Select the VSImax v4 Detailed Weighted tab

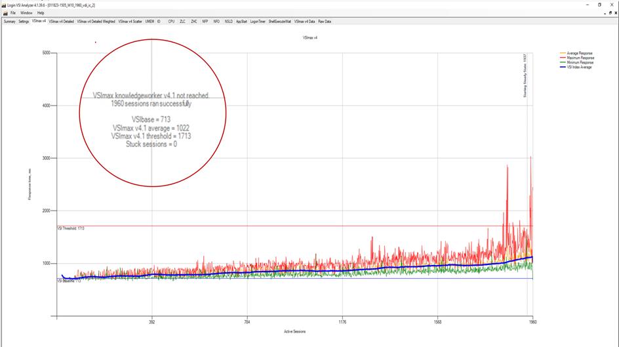click(x=96, y=21)
